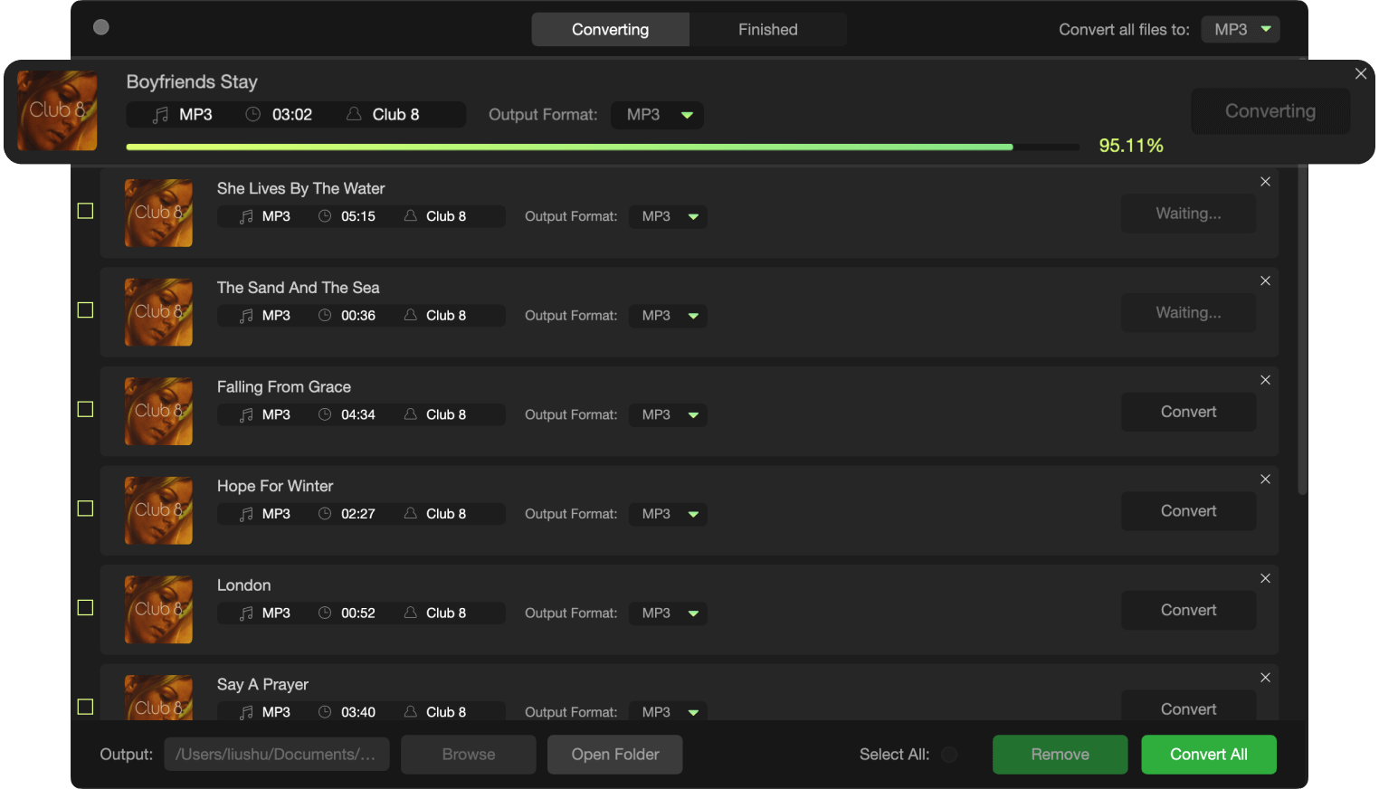Screen dimensions: 1379x789
Task: Select the Converting tab
Action: [610, 30]
